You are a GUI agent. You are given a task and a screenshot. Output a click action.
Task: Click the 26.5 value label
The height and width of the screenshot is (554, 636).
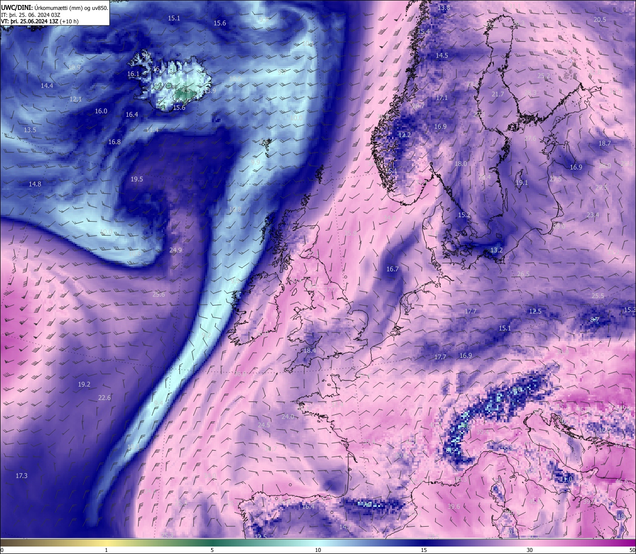[x=523, y=274]
